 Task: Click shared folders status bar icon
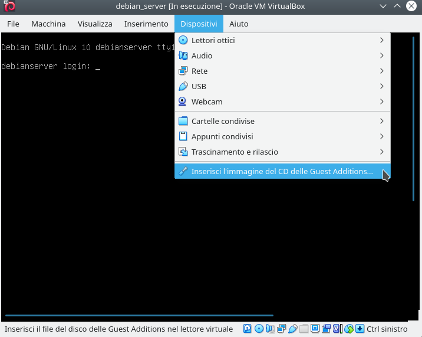pyautogui.click(x=304, y=329)
